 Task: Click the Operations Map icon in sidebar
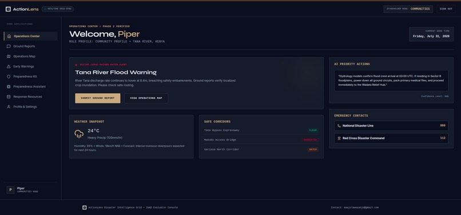[x=9, y=56]
